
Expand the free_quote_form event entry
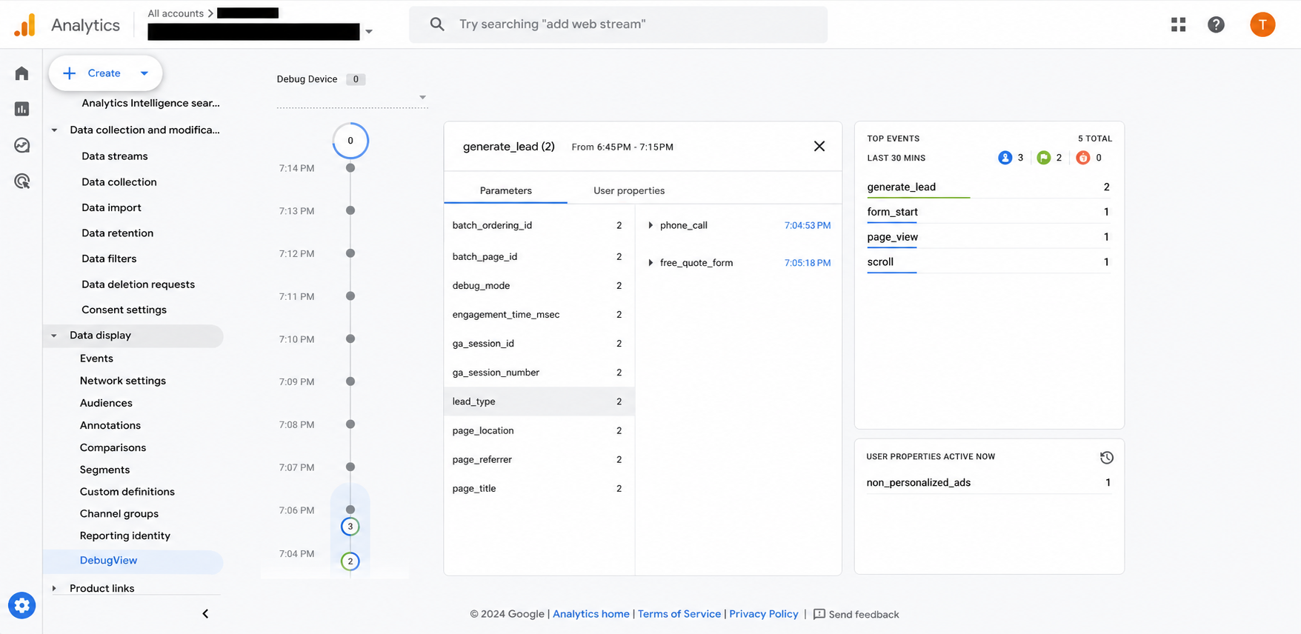[x=650, y=263]
